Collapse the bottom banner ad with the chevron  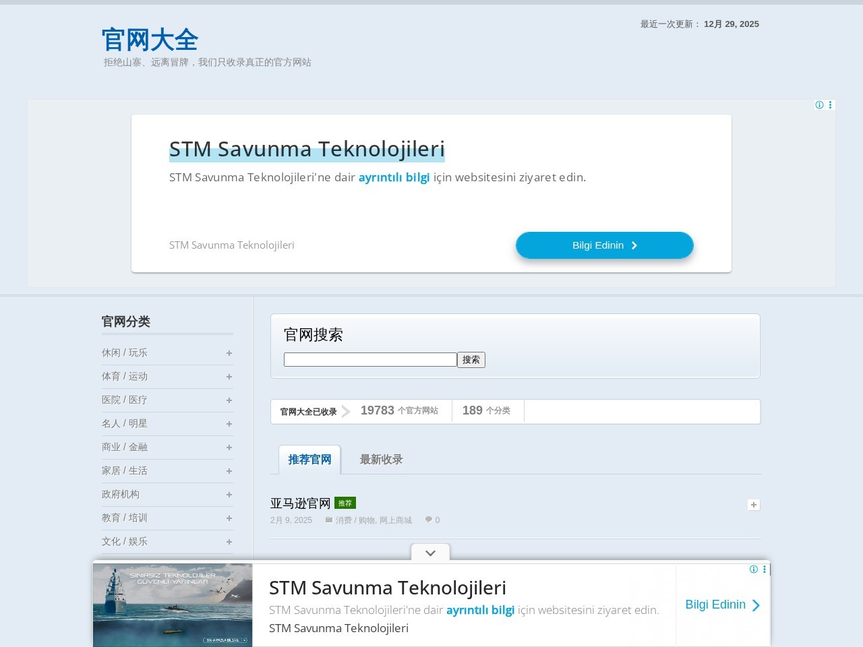(430, 553)
